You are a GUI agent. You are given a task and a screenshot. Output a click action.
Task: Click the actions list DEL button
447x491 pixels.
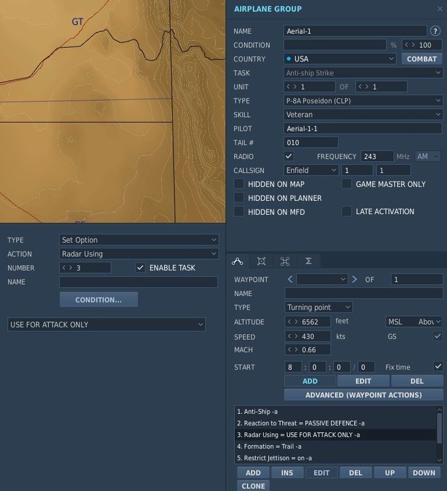pyautogui.click(x=355, y=473)
